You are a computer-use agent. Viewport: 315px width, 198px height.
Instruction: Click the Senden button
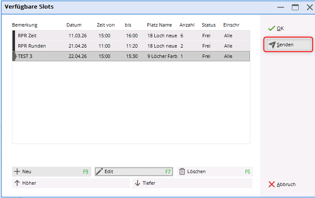pos(288,45)
